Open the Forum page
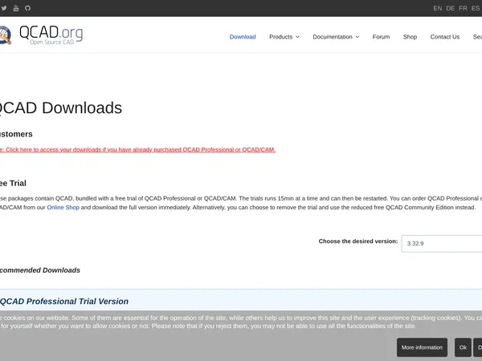 coord(381,37)
